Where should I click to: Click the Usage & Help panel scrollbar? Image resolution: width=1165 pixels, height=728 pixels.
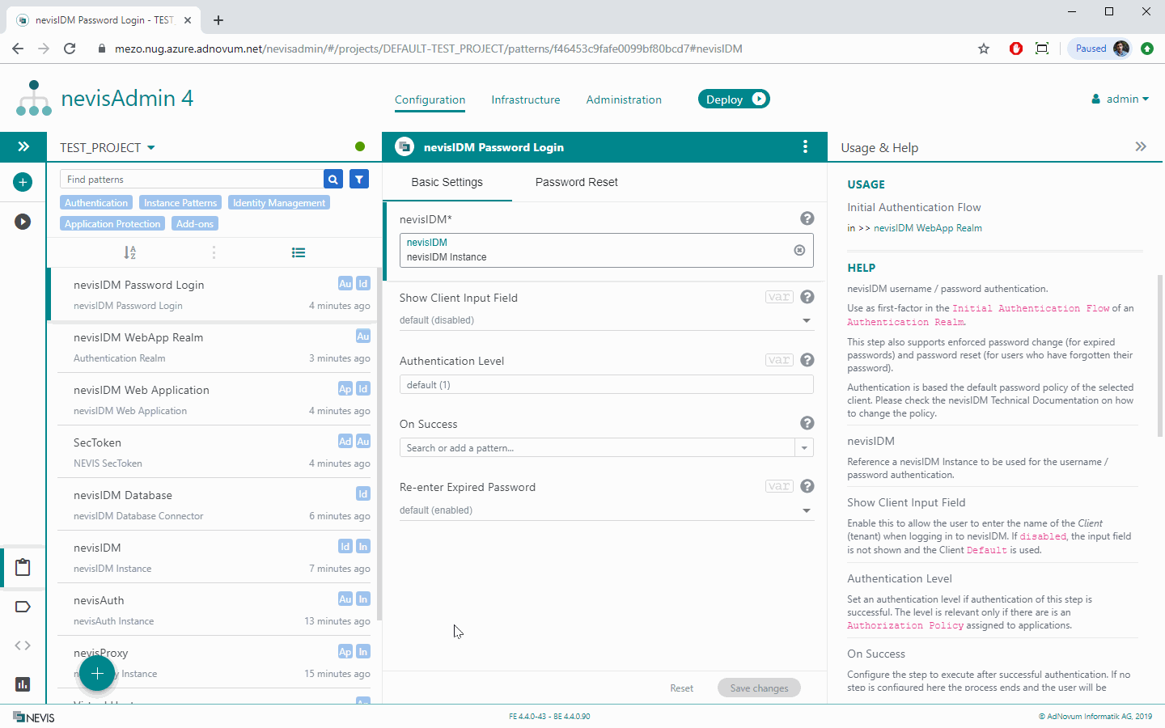(x=1160, y=356)
